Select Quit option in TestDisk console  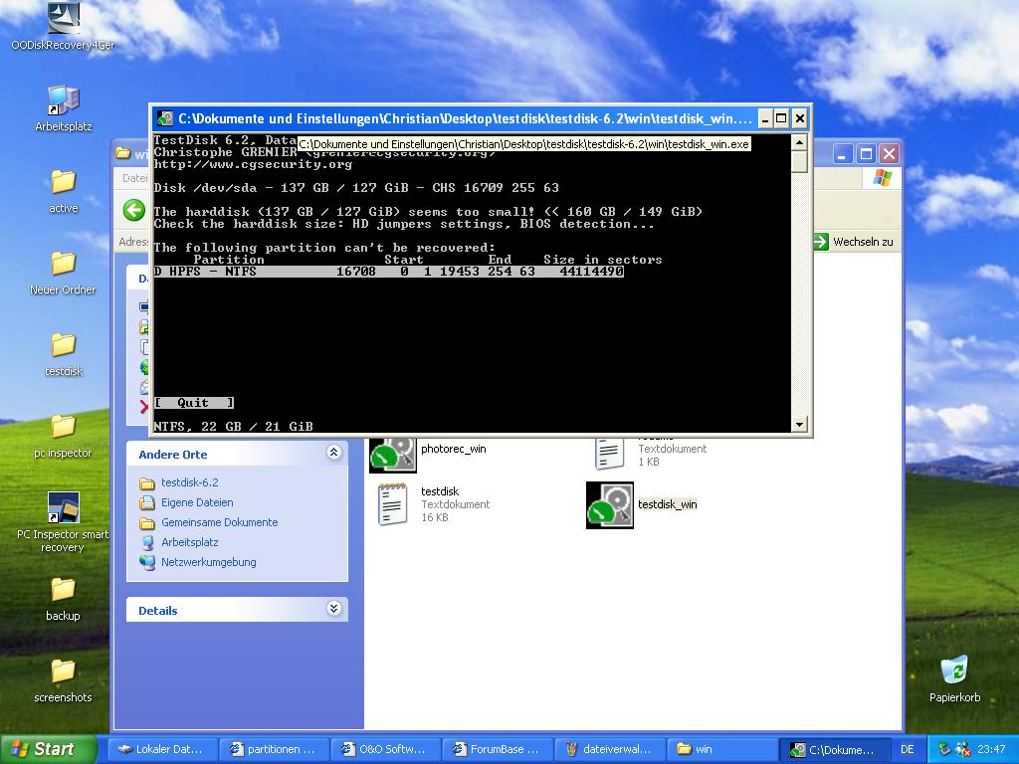point(194,403)
